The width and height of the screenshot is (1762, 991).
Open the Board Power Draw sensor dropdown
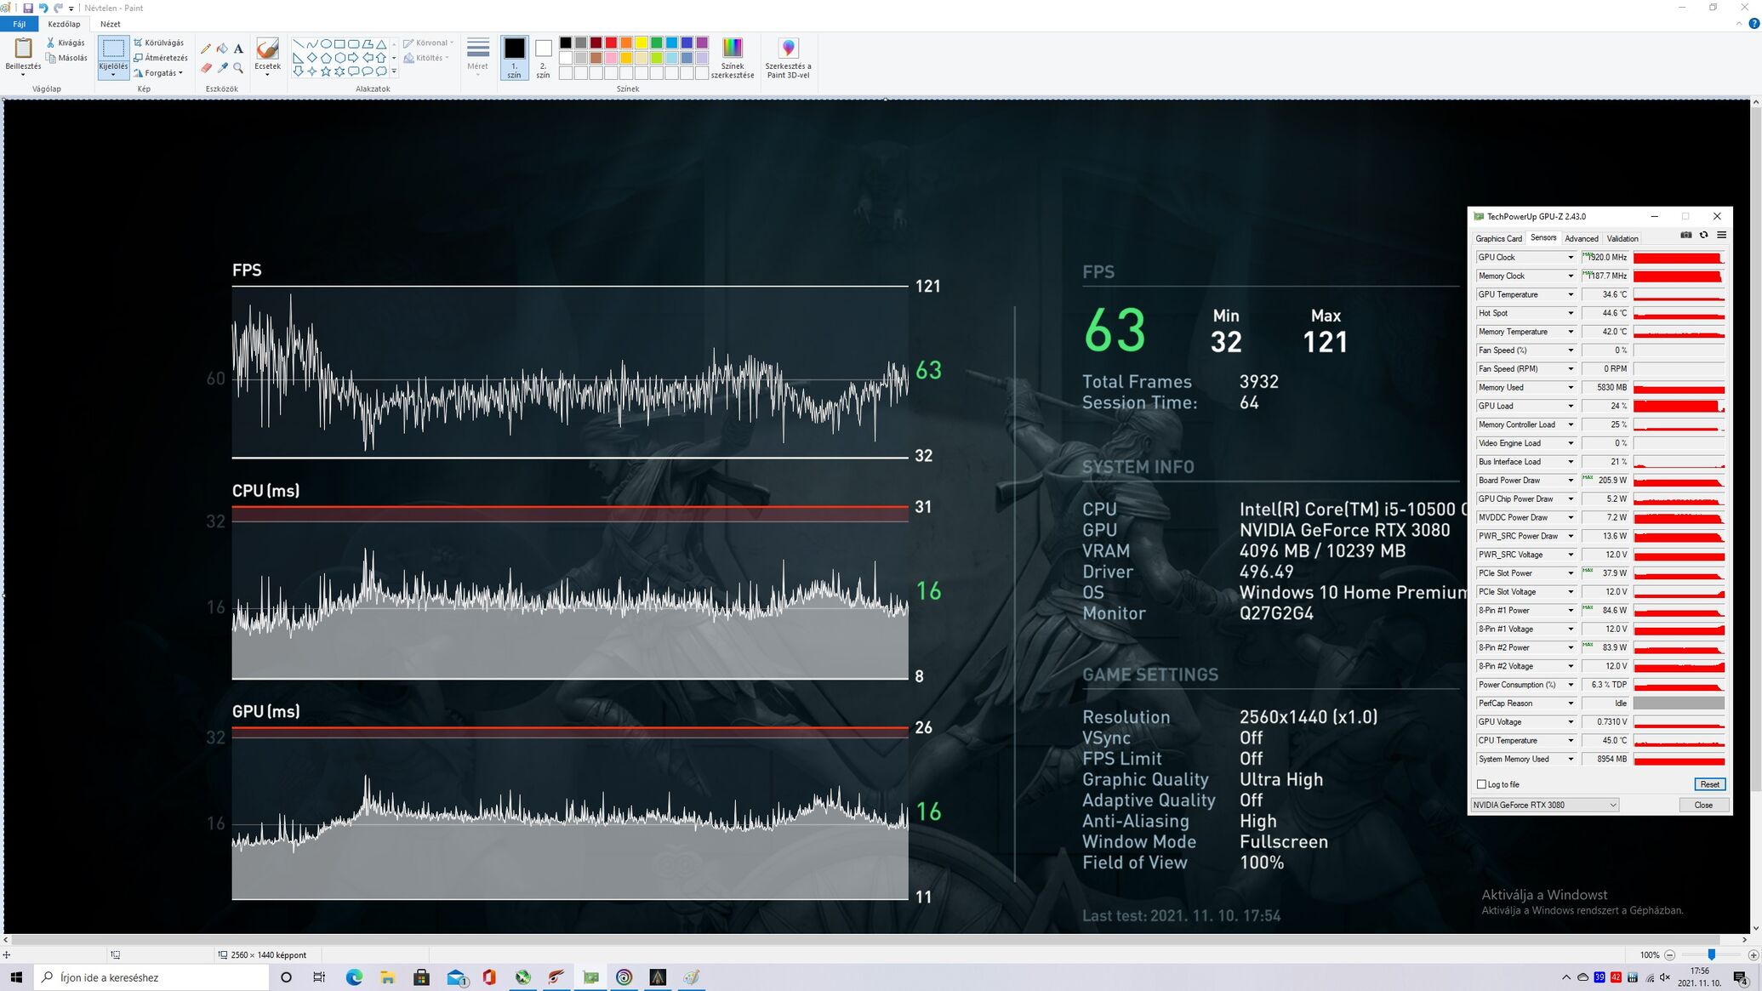[x=1571, y=481]
